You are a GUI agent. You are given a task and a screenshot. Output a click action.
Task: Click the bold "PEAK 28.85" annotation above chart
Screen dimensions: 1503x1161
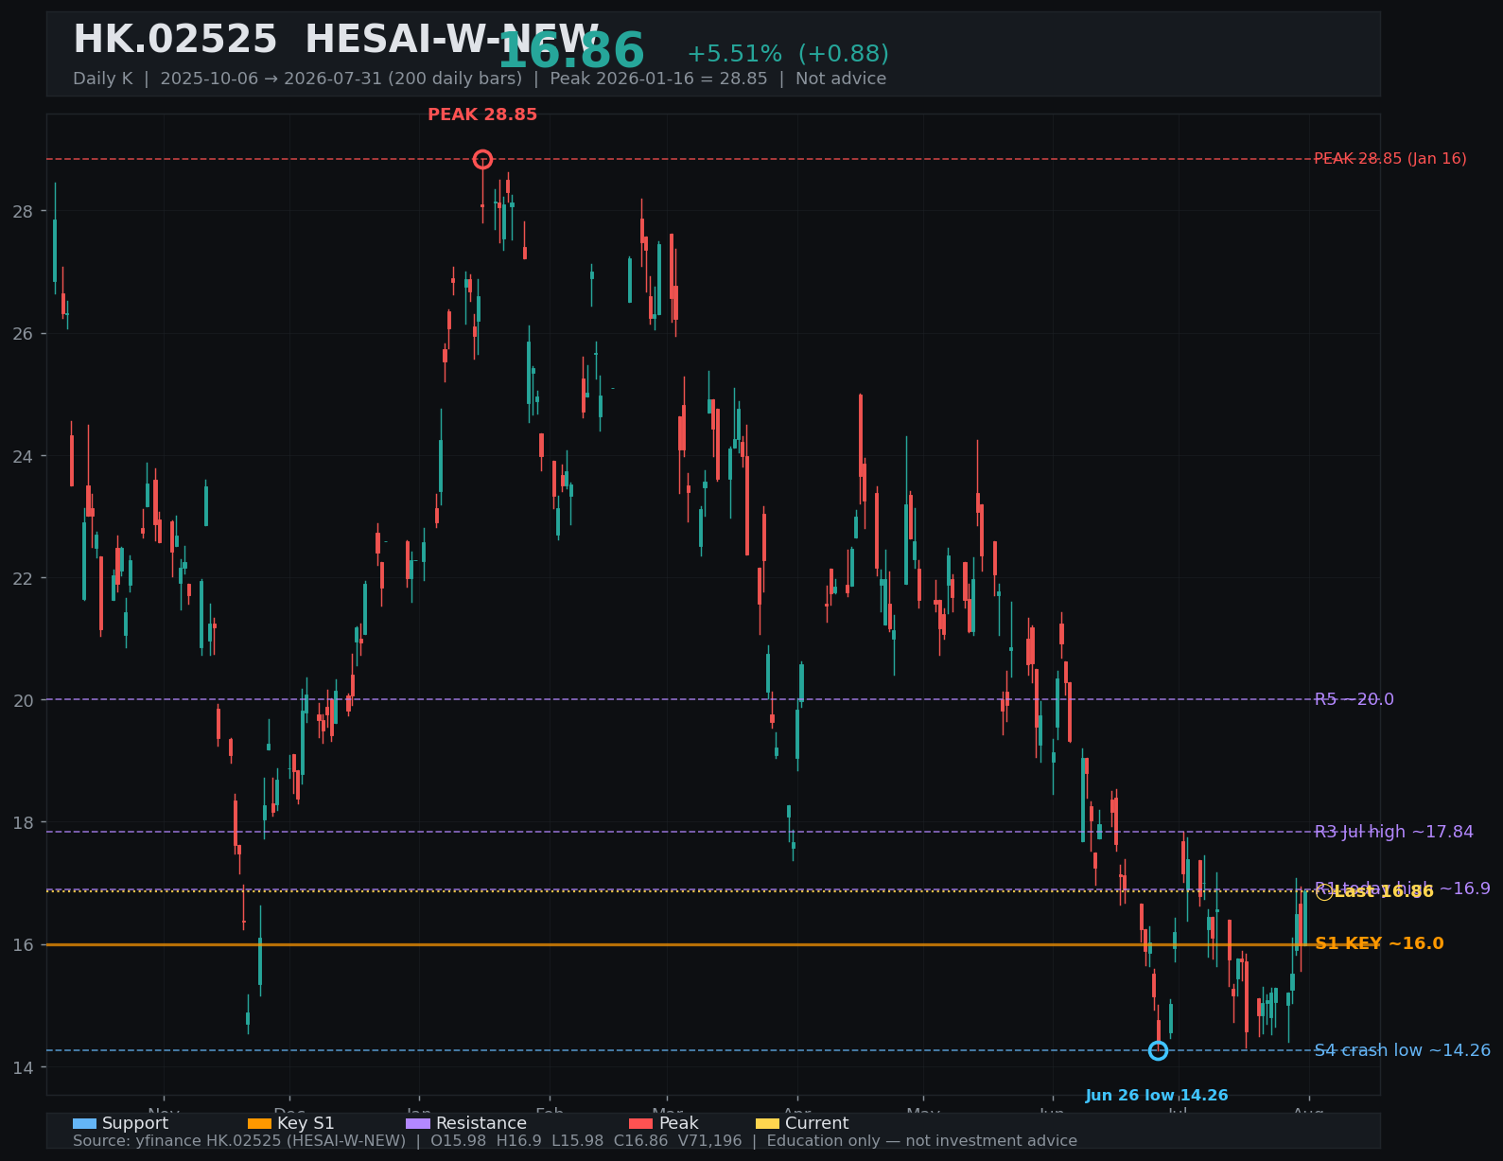[482, 114]
